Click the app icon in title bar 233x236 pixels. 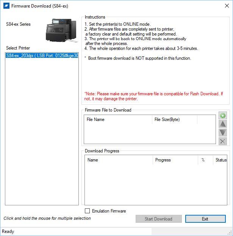click(6, 6)
